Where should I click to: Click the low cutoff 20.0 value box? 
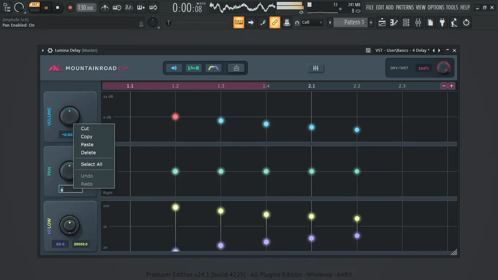[61, 244]
